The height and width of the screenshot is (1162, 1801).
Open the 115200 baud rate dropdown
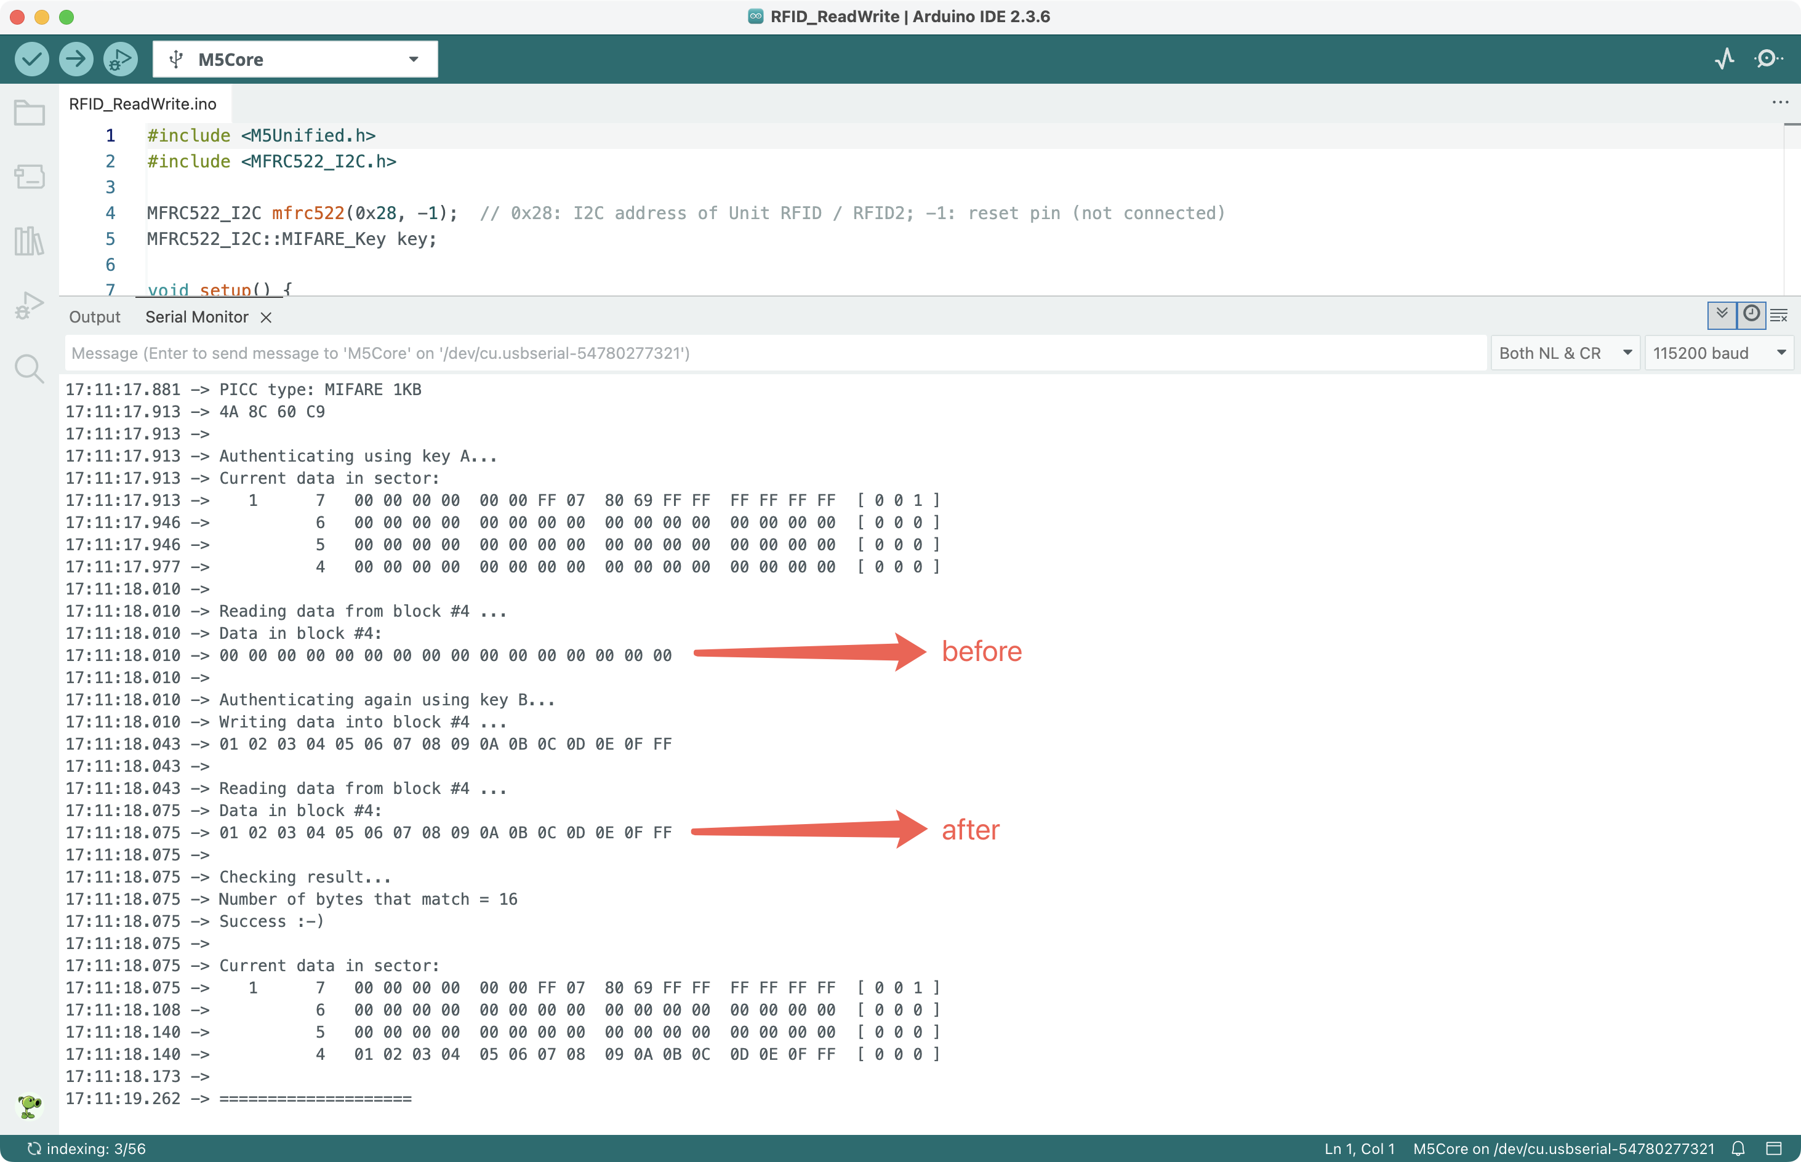1719,353
